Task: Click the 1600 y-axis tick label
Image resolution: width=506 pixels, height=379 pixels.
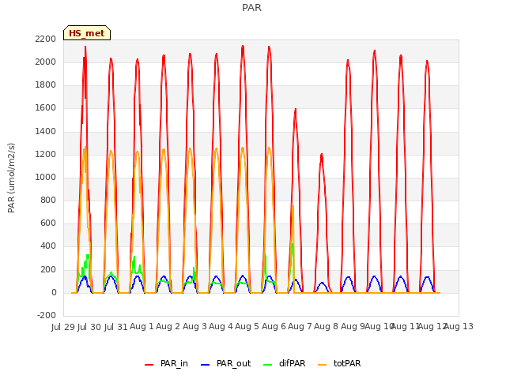Action: click(x=46, y=107)
